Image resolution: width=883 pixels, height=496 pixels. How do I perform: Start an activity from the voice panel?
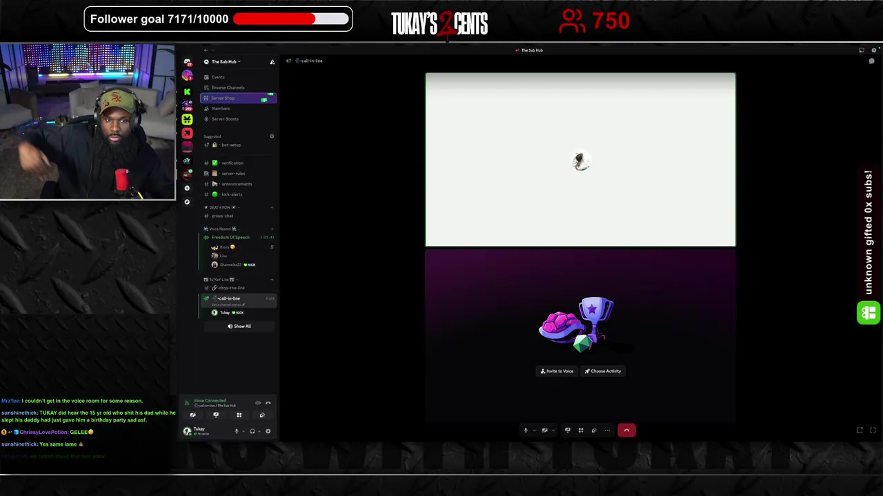[239, 415]
